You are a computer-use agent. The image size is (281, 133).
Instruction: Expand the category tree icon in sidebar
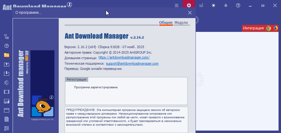[6, 37]
